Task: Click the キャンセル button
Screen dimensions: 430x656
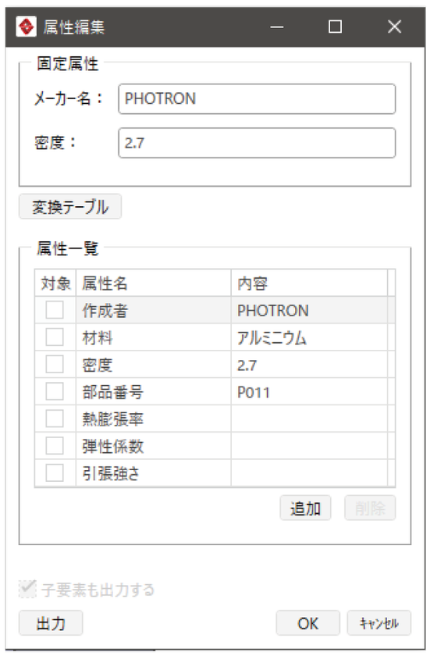Action: coord(379,623)
